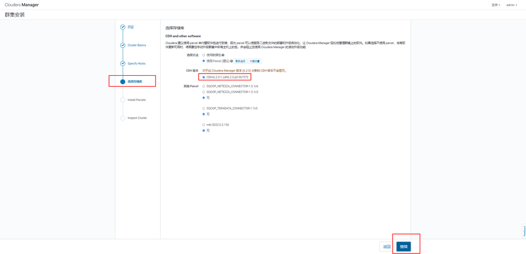Click the CDH and other software heading

coord(183,36)
